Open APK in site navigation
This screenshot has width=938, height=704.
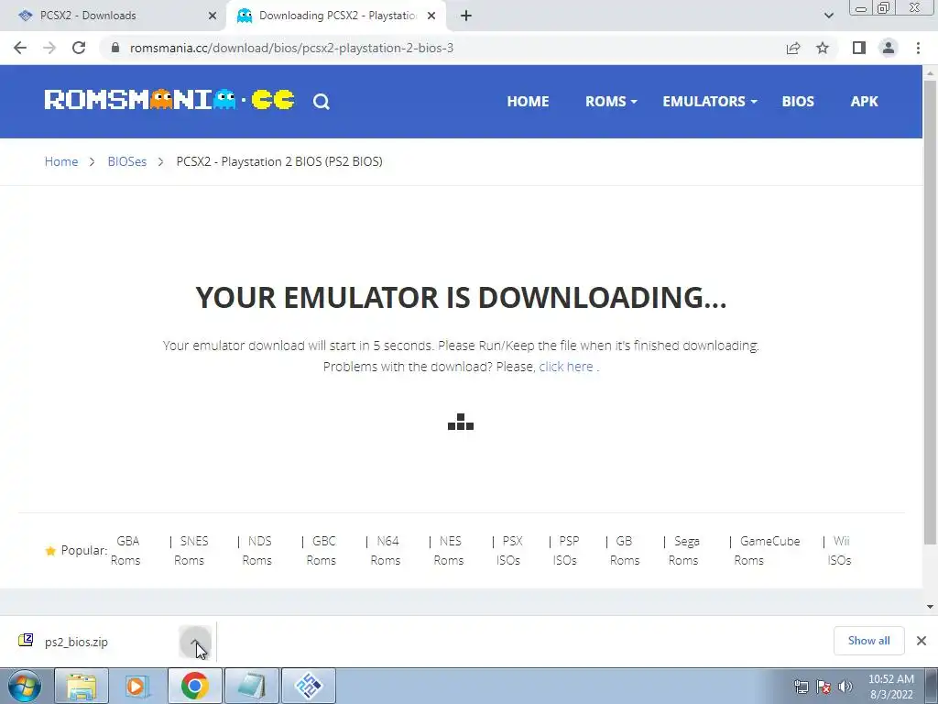(x=864, y=102)
